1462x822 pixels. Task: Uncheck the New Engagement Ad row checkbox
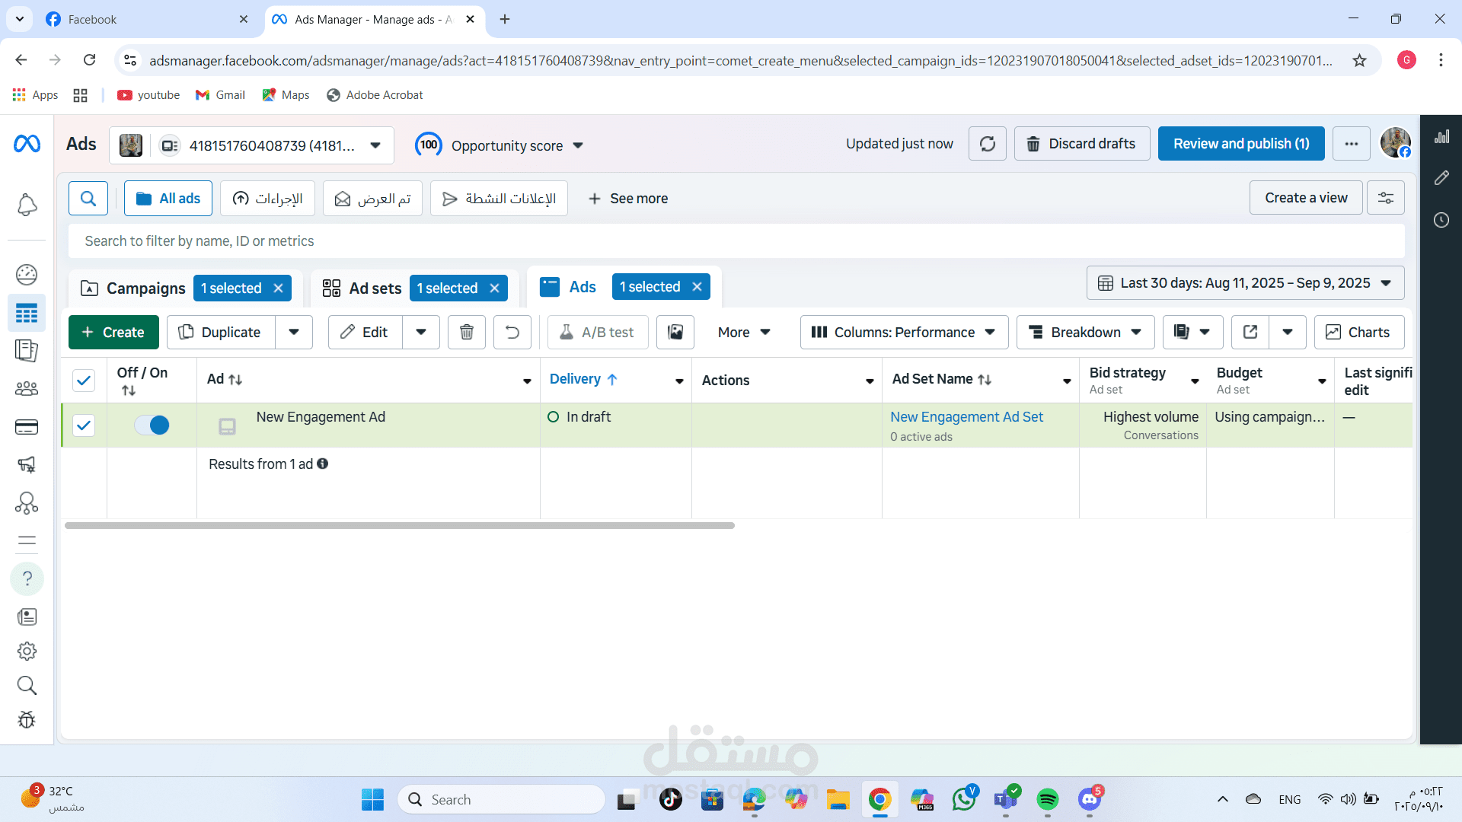click(x=84, y=425)
